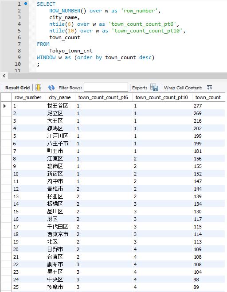The height and width of the screenshot is (292, 227).
Task: Click the Export recordset save icon
Action: coord(154,88)
